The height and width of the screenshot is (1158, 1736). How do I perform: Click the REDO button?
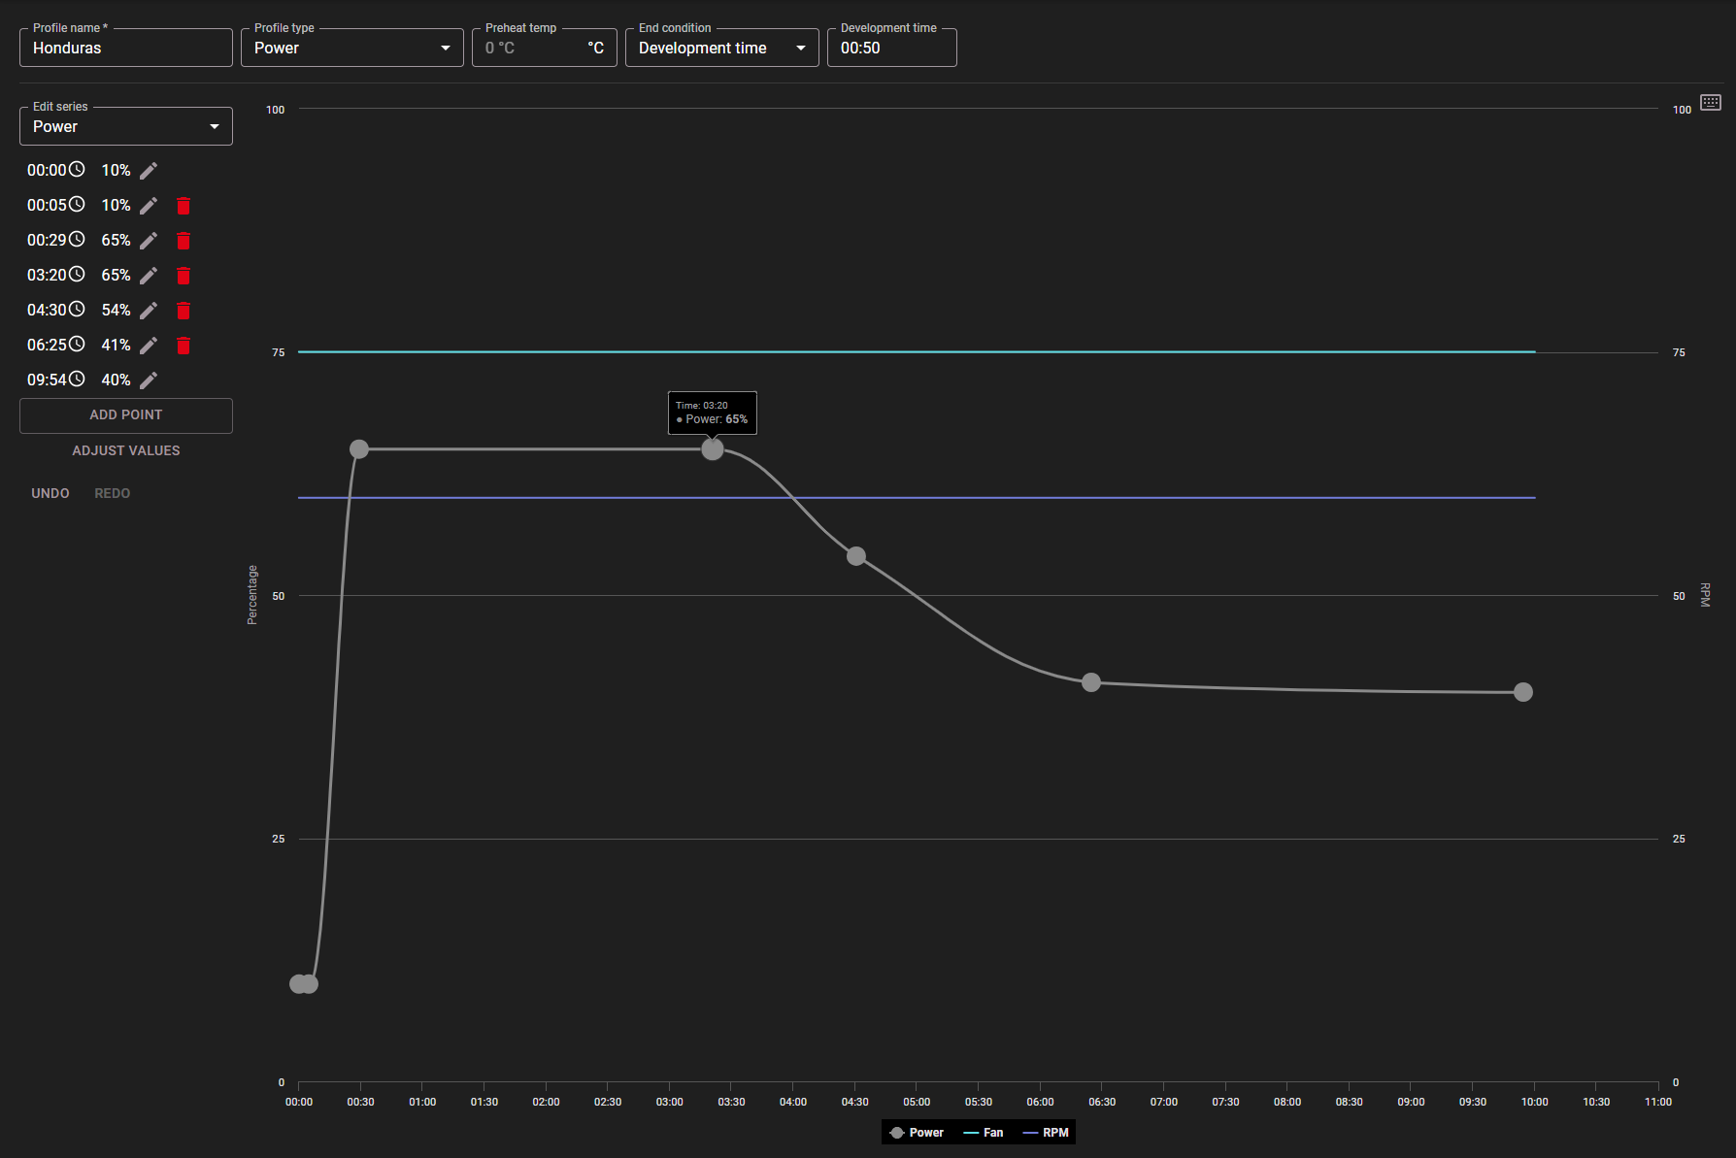(x=113, y=493)
